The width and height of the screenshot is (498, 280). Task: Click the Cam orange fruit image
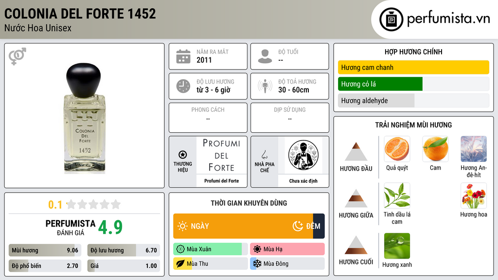(435, 149)
